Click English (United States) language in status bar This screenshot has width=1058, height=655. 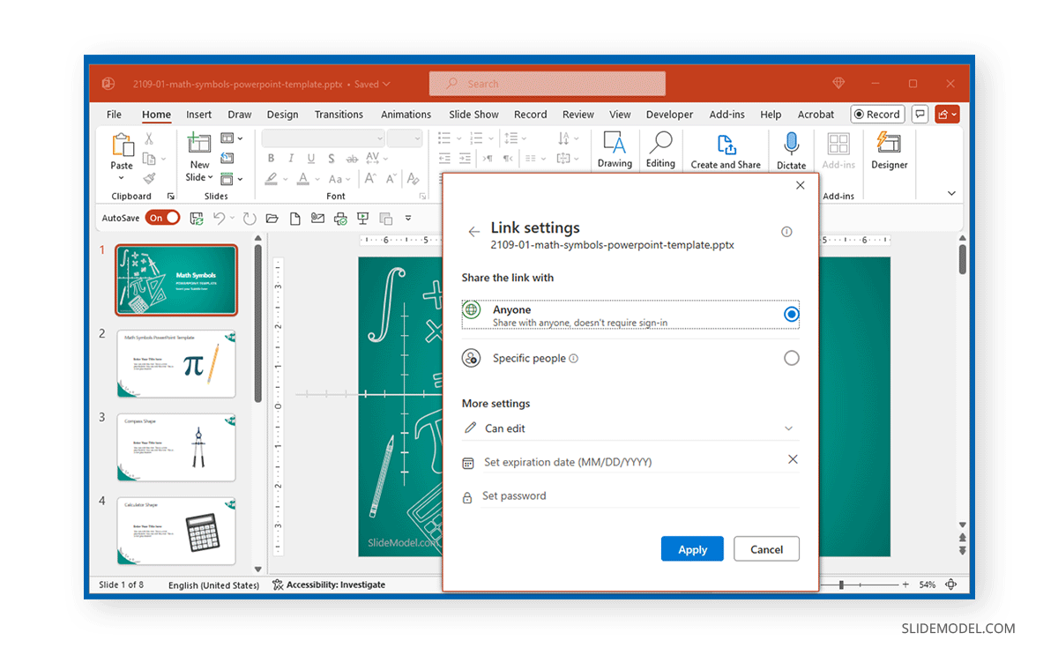213,584
